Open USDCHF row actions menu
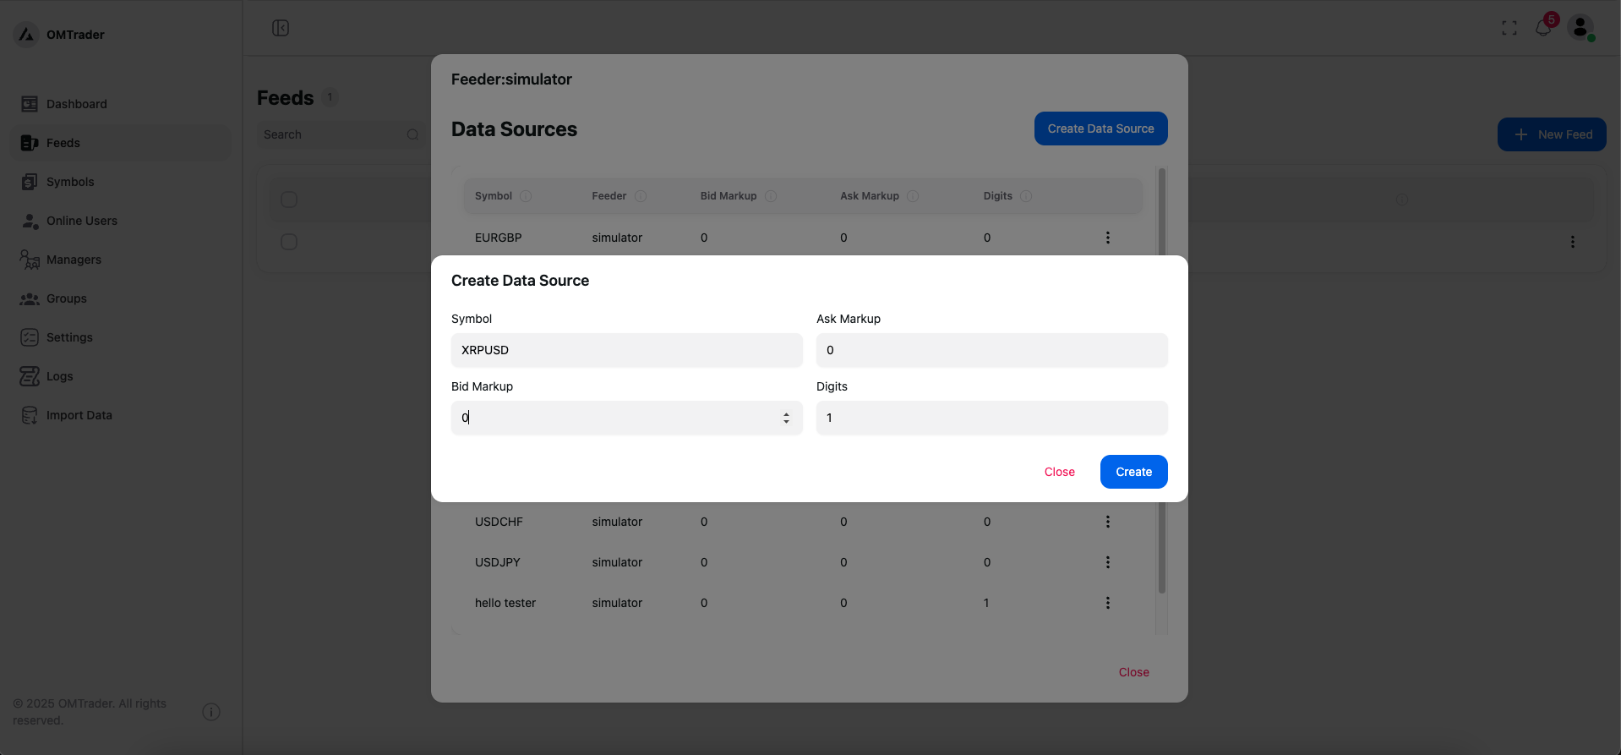Viewport: 1621px width, 755px height. [x=1108, y=522]
